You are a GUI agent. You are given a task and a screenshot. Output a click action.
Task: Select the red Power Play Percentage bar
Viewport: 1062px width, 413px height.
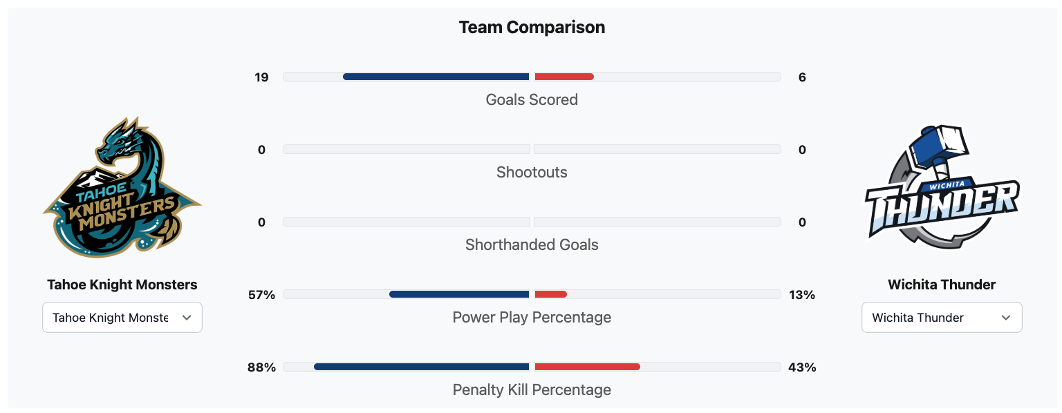pyautogui.click(x=550, y=294)
